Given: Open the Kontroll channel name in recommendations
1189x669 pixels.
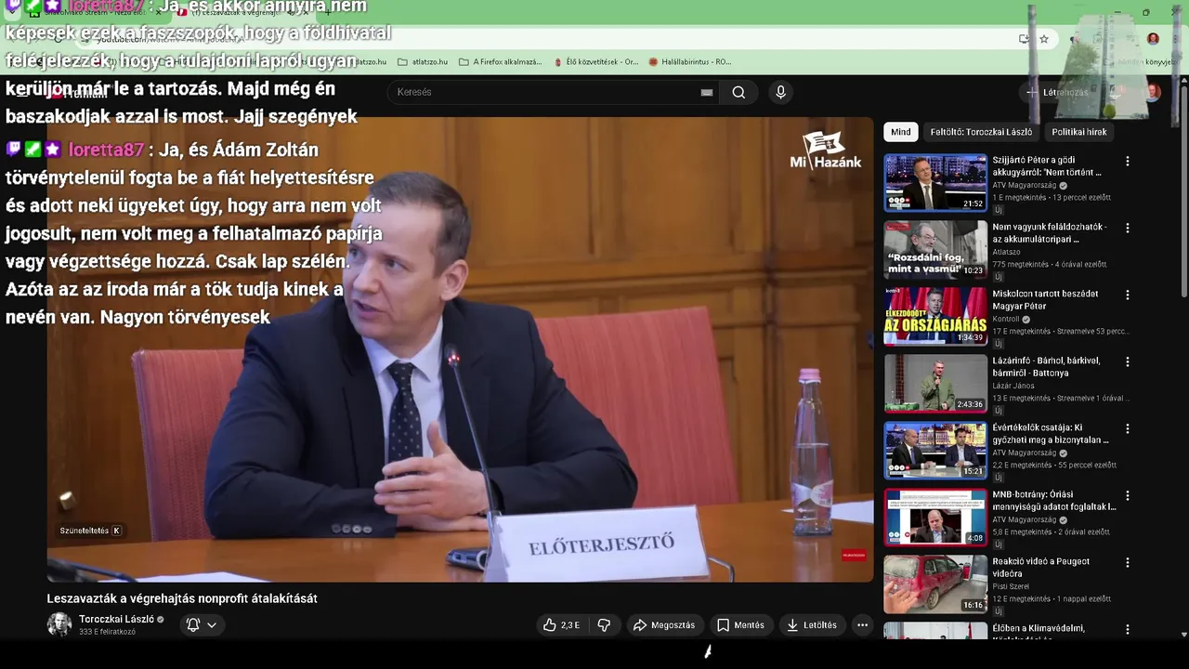Looking at the screenshot, I should tap(1006, 319).
